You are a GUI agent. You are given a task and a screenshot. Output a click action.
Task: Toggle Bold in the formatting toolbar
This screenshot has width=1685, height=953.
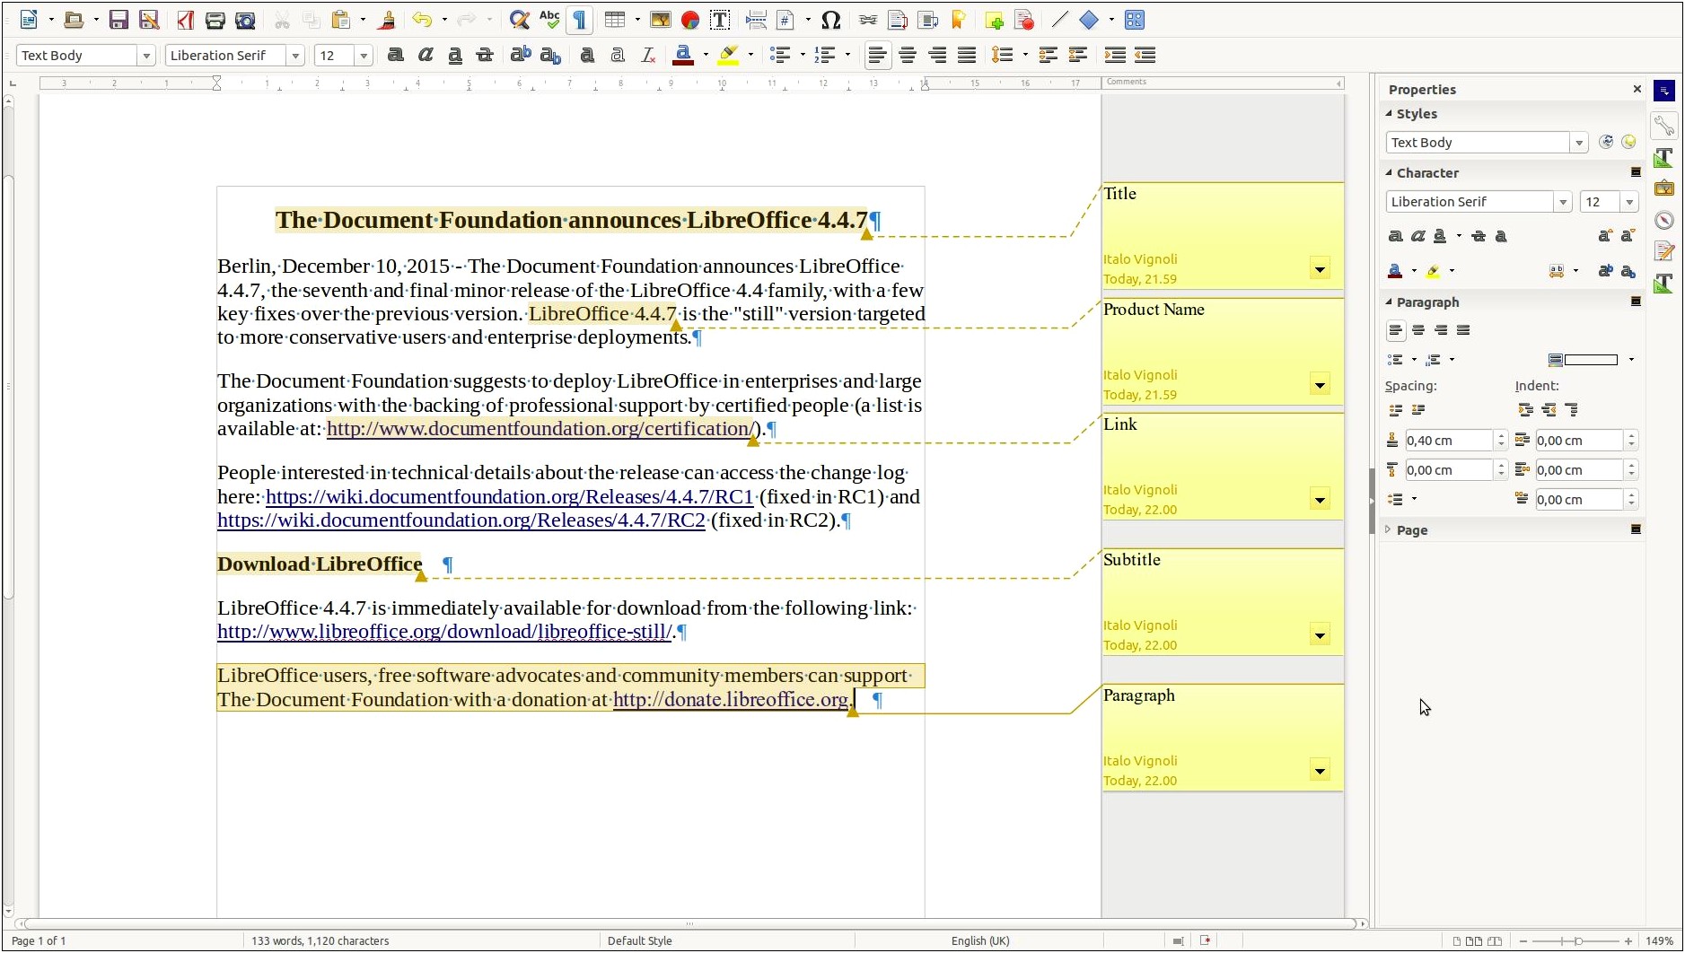point(395,56)
